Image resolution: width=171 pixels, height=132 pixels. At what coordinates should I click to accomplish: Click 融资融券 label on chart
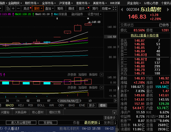pos(77,14)
